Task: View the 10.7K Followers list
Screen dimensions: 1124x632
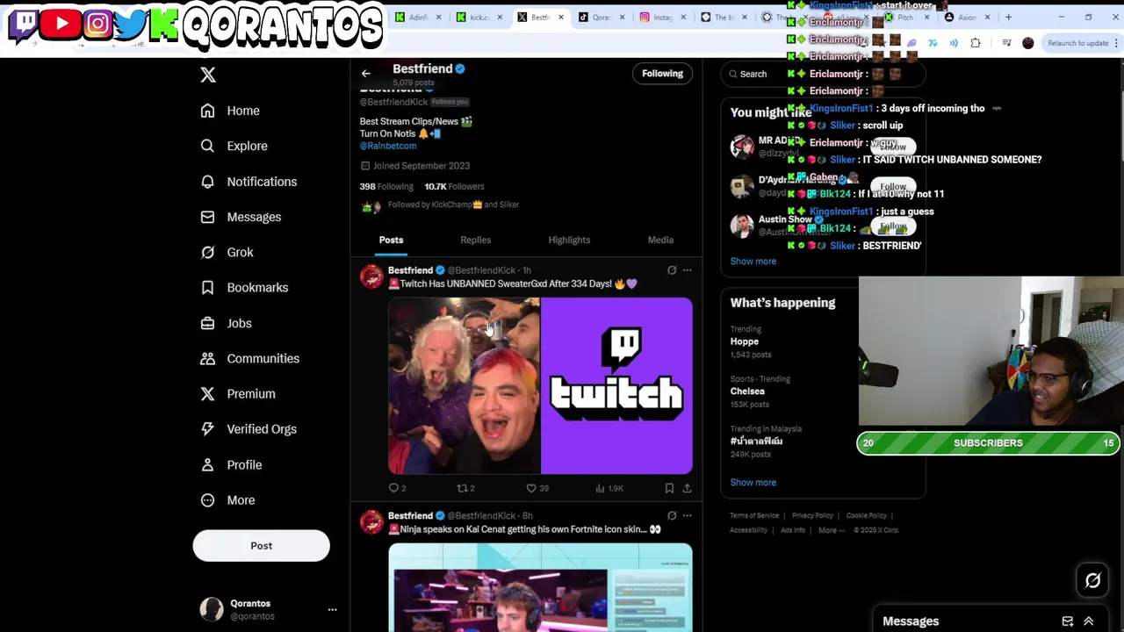Action: [454, 186]
